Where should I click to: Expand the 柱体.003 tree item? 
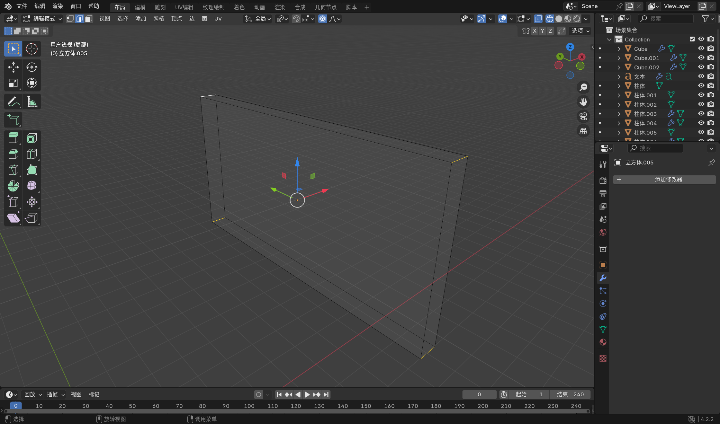click(619, 114)
